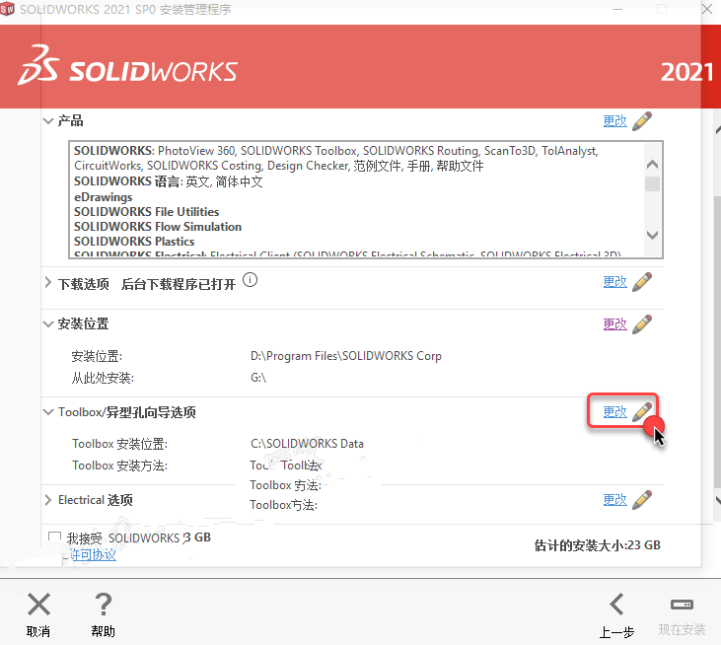Close the installation manager window

[x=707, y=9]
